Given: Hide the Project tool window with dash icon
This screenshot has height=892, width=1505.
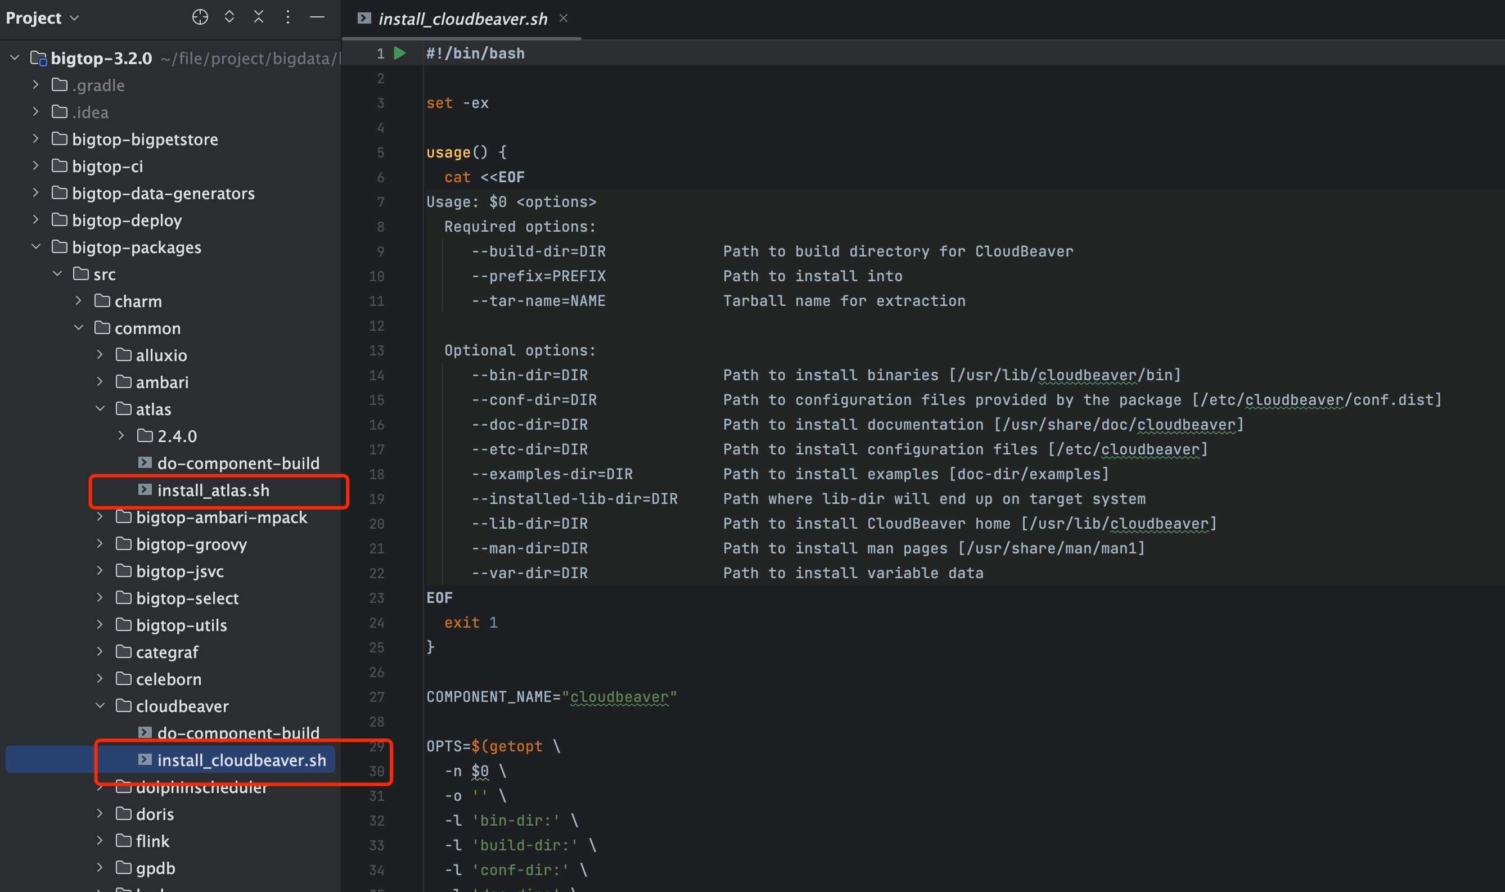Looking at the screenshot, I should click(x=317, y=17).
